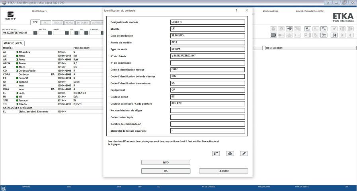Image resolution: width=357 pixels, height=191 pixels.
Task: Click the RETOUR button
Action: pos(223,171)
